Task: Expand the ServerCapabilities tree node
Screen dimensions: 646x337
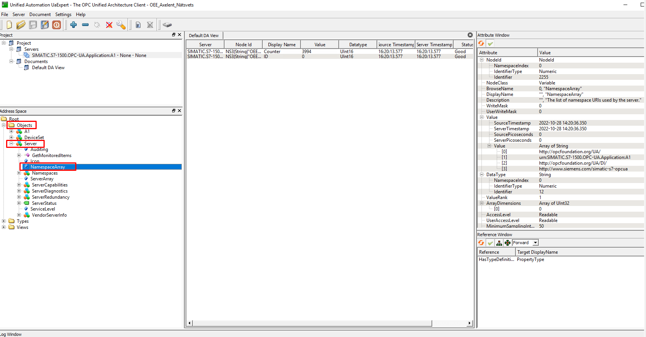Action: tap(19, 185)
